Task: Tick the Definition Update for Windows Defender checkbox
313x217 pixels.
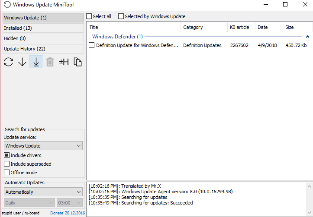Action: (91, 45)
